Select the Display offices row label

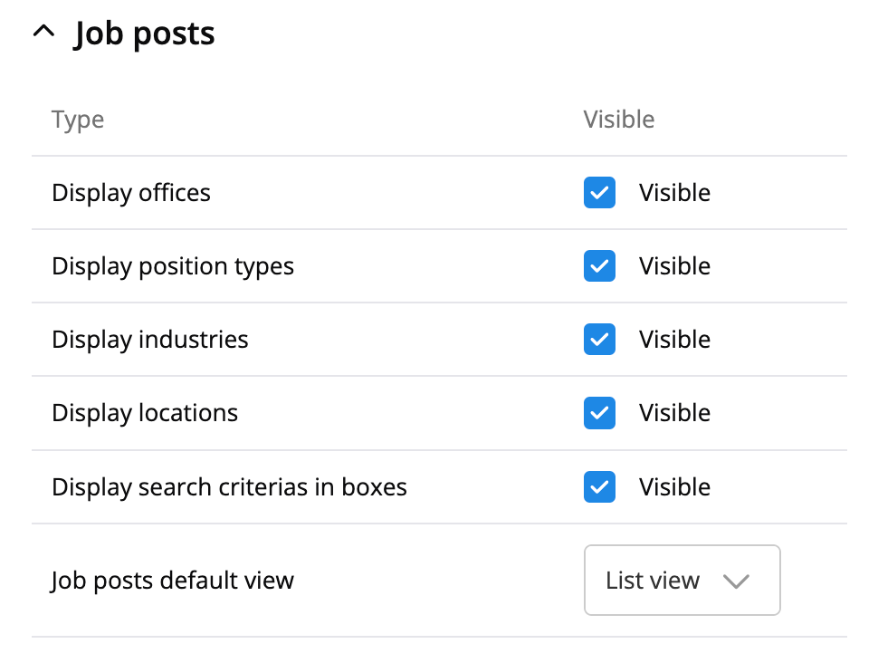[131, 193]
